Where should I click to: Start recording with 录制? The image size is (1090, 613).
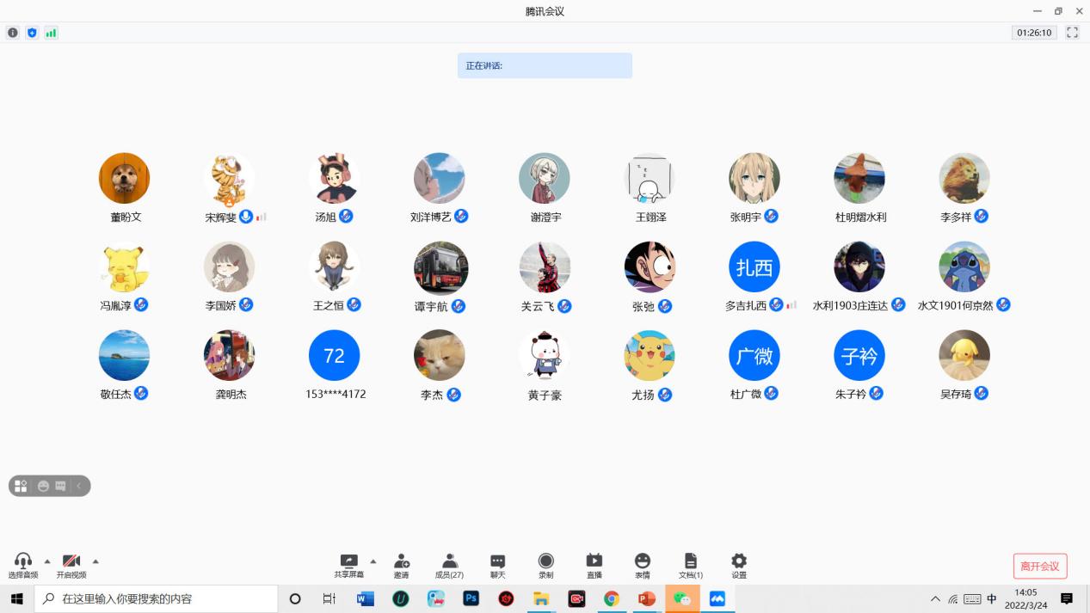point(545,565)
